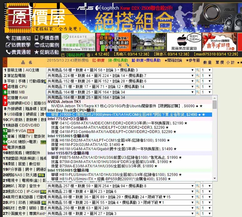
Task: Click search icon for 車用行車紀錄器 row
Action: (x=198, y=197)
